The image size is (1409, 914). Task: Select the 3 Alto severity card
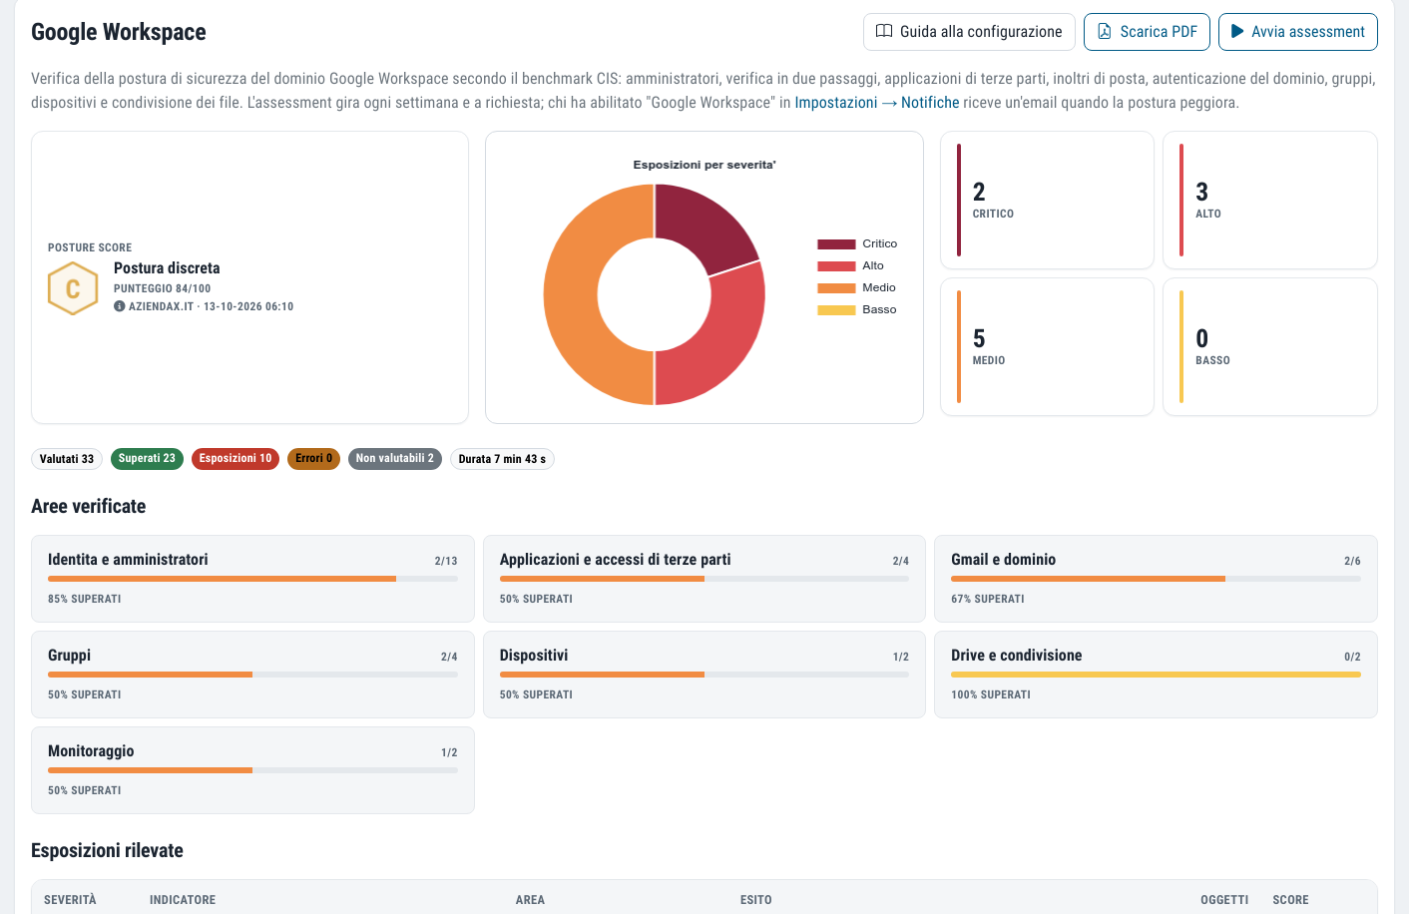pyautogui.click(x=1270, y=201)
